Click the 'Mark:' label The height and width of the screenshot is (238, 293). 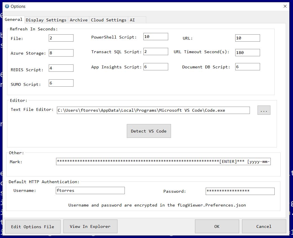16,162
